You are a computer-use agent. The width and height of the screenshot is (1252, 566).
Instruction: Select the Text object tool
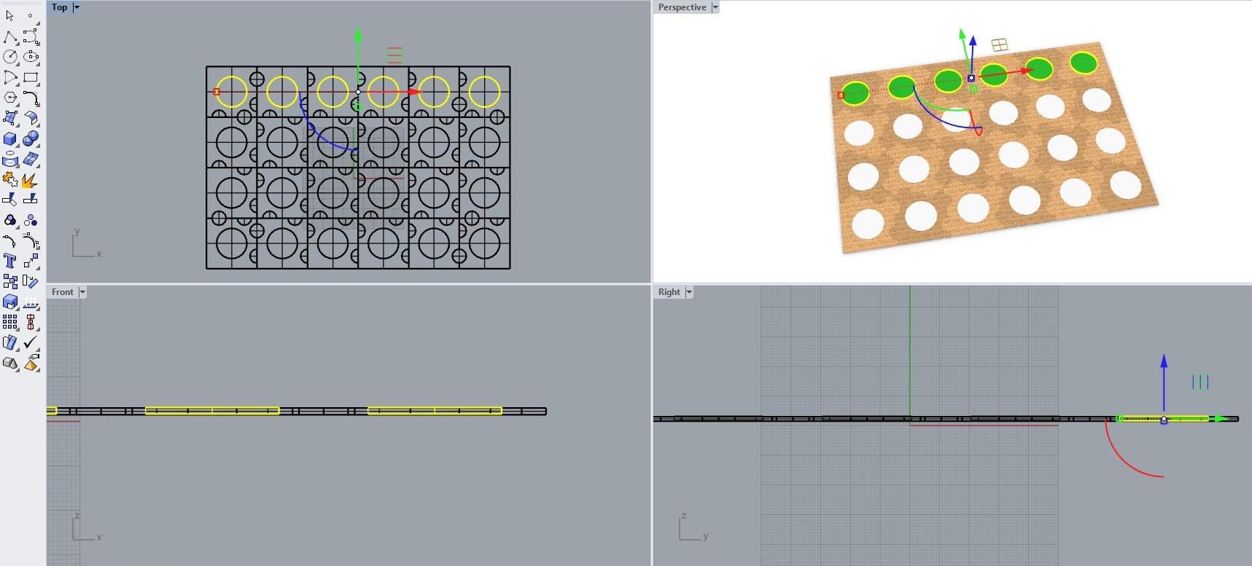tap(10, 261)
